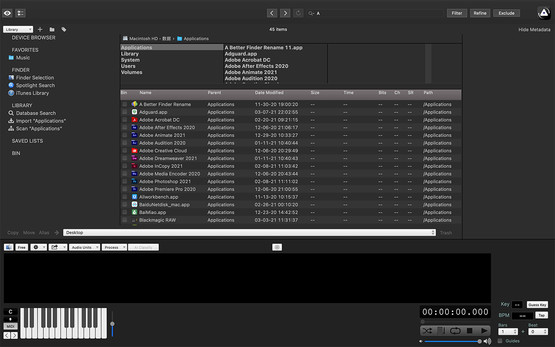Image resolution: width=555 pixels, height=347 pixels.
Task: Open the search options magnifier dropdown
Action: click(x=311, y=13)
